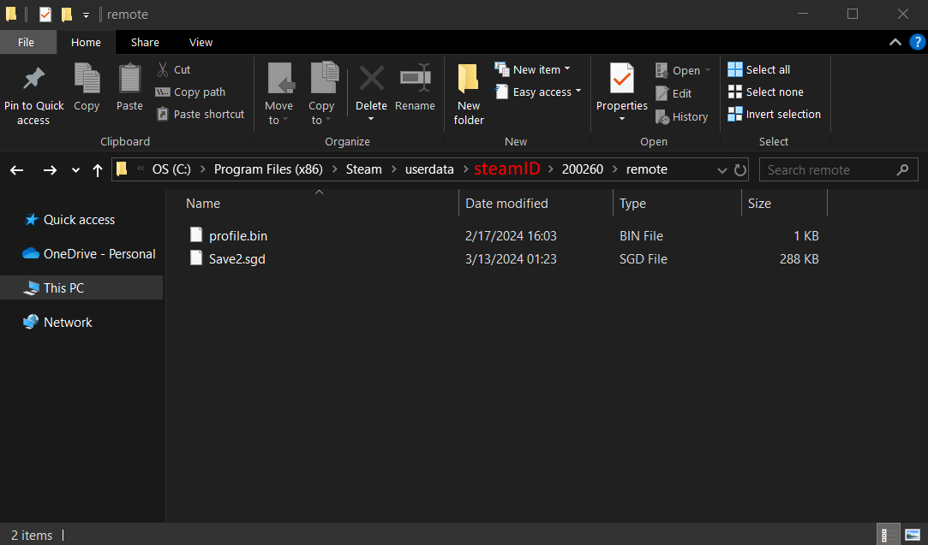Click the title bar new folder icon
The image size is (928, 545).
tap(67, 15)
